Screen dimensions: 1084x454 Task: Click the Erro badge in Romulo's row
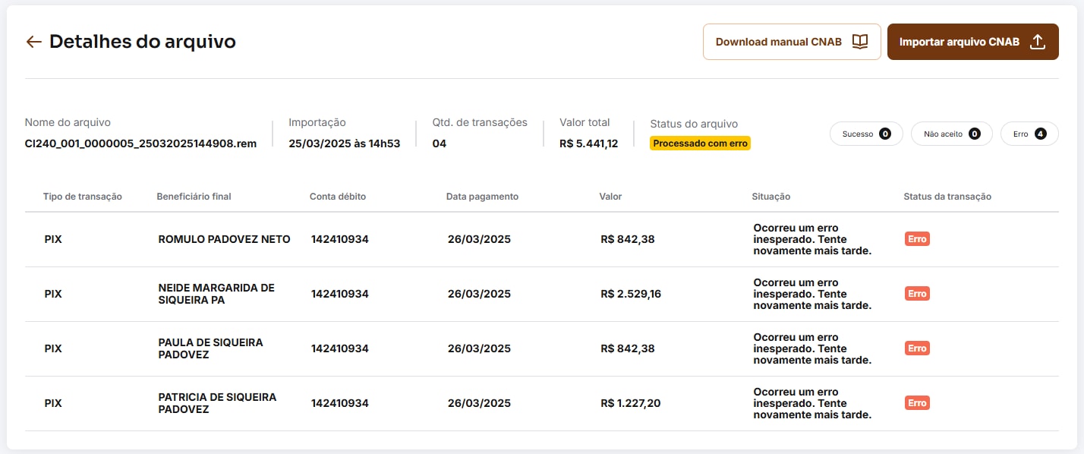coord(917,239)
